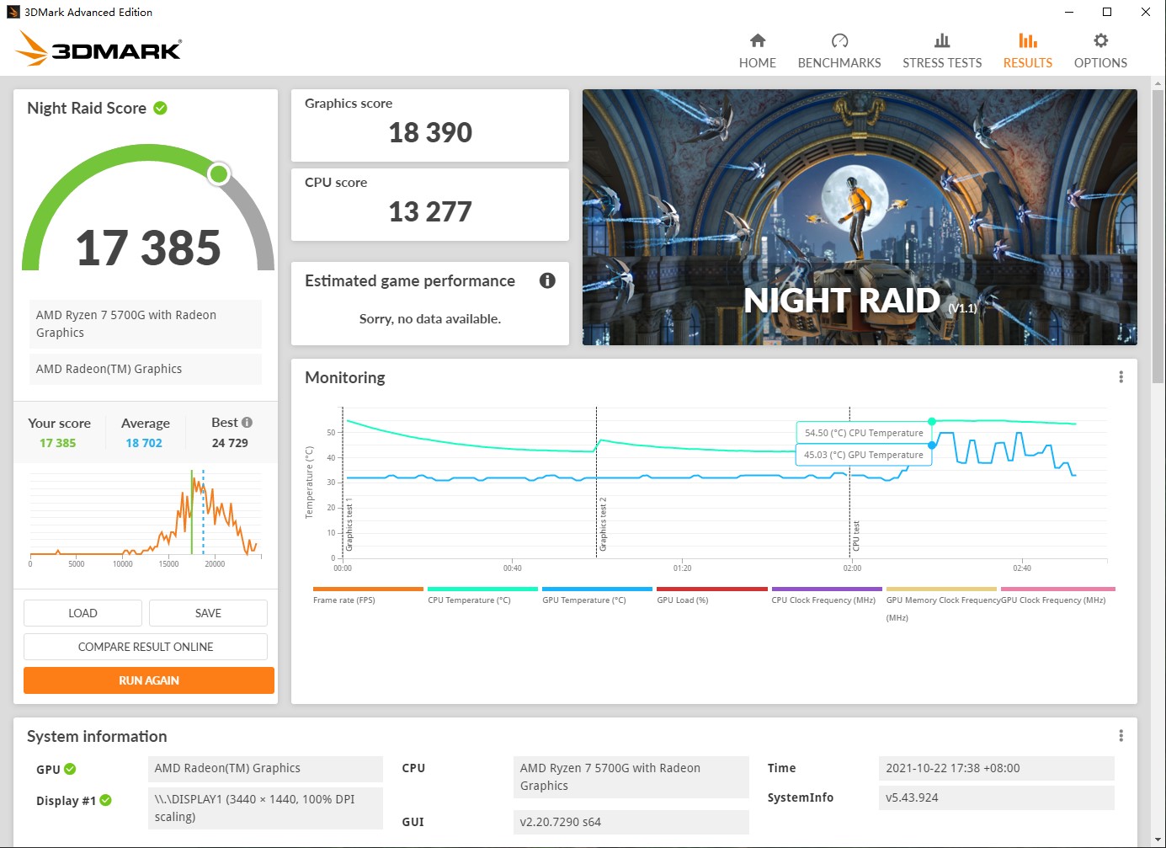Screen dimensions: 1166x848
Task: Click the DISPLAY1 3440 × 1440 field
Action: [x=265, y=808]
